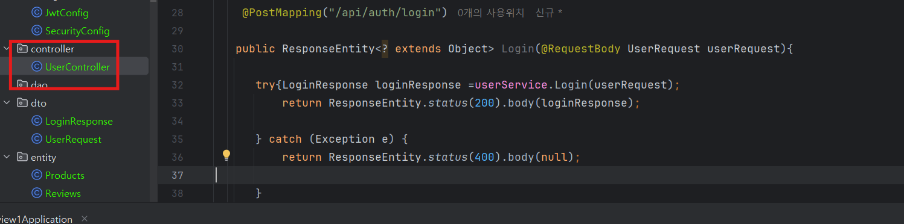Select the LoginResponse label under dto
Viewport: 904px width, 224px height.
(79, 121)
